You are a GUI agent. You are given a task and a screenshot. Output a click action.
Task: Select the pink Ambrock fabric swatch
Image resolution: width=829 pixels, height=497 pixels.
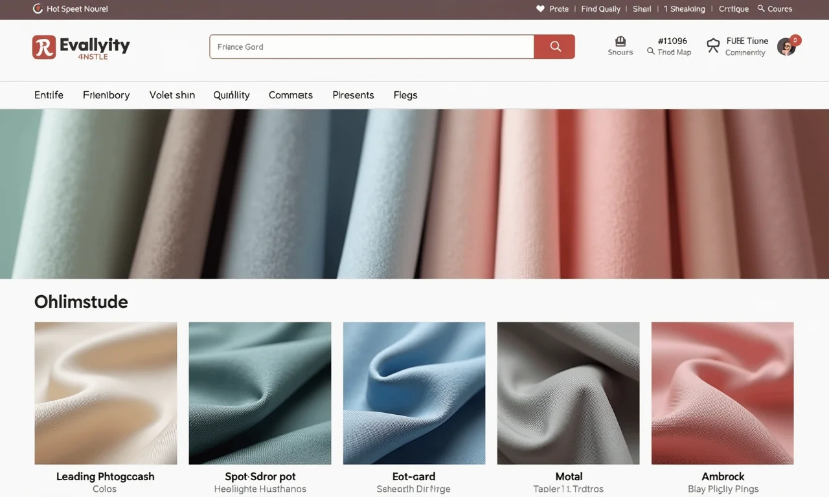722,393
